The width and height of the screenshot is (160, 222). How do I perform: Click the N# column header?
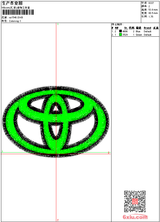(x=117, y=28)
